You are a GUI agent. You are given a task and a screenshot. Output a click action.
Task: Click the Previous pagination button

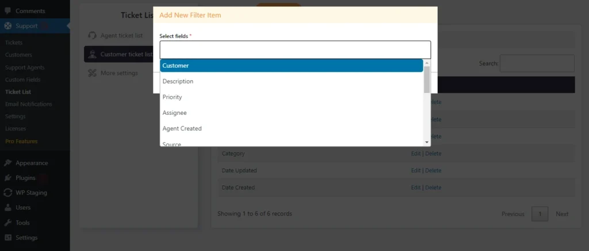pyautogui.click(x=512, y=214)
